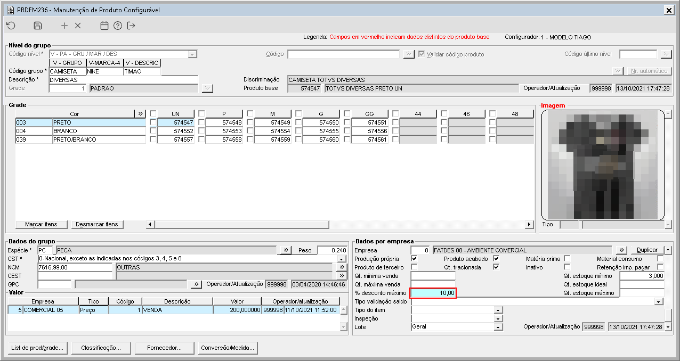Open the Tipo do item dropdown
Image resolution: width=680 pixels, height=361 pixels.
498,310
